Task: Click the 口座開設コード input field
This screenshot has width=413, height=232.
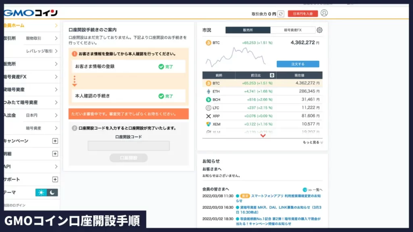Action: [129, 146]
